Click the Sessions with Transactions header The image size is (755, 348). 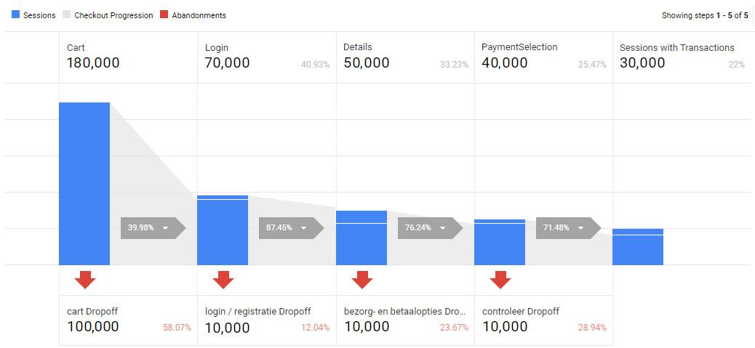pyautogui.click(x=682, y=57)
